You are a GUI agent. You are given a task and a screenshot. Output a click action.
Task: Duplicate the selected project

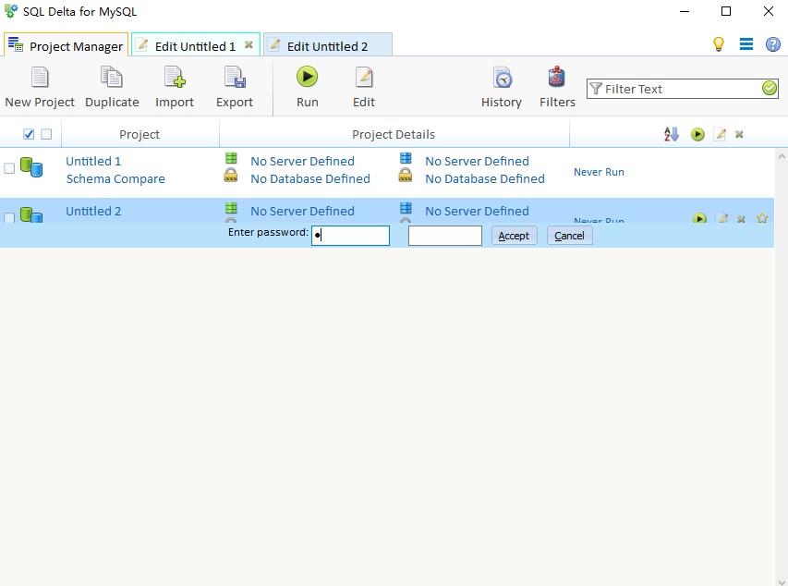point(112,88)
